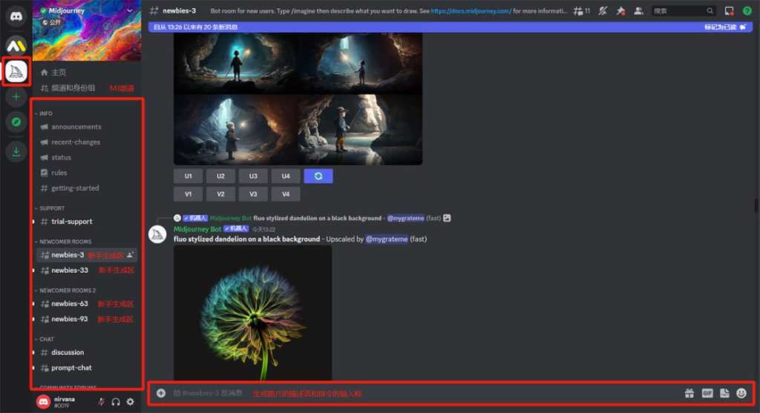Toggle headphones deafen in user panel
Image resolution: width=760 pixels, height=413 pixels.
pyautogui.click(x=116, y=402)
